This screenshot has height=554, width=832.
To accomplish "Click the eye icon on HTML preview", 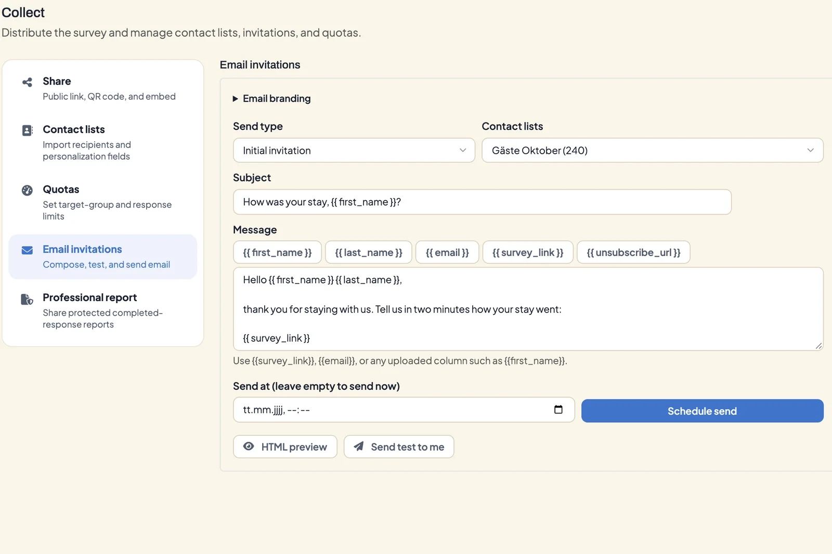I will (249, 446).
